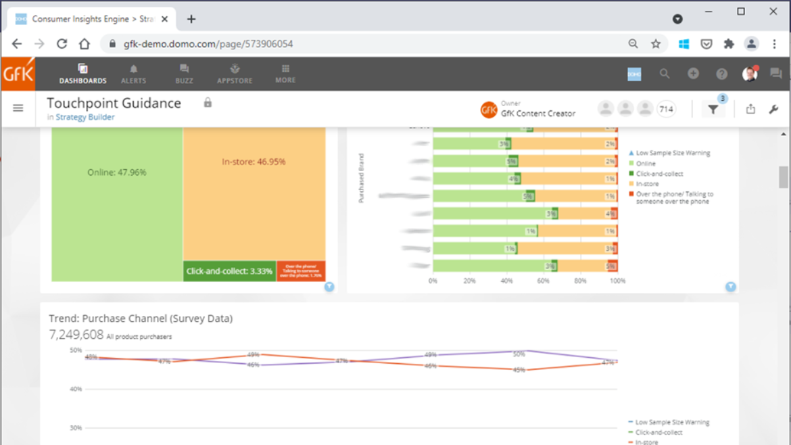Click the search magnifier icon

tap(665, 73)
